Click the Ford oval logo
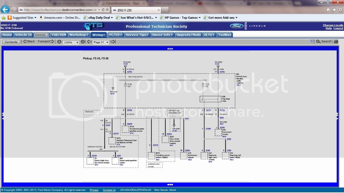This screenshot has width=344, height=193. [x=236, y=26]
